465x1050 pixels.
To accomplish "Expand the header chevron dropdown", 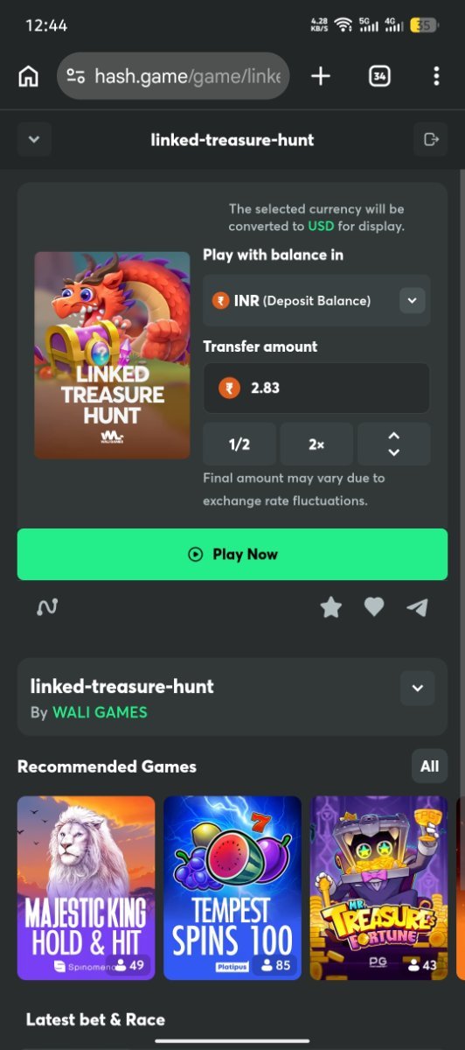I will pyautogui.click(x=34, y=139).
